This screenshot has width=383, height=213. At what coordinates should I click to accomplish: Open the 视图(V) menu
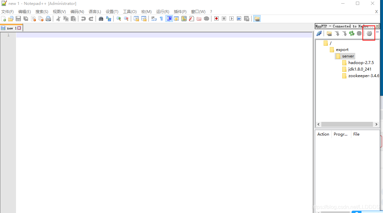(x=59, y=11)
